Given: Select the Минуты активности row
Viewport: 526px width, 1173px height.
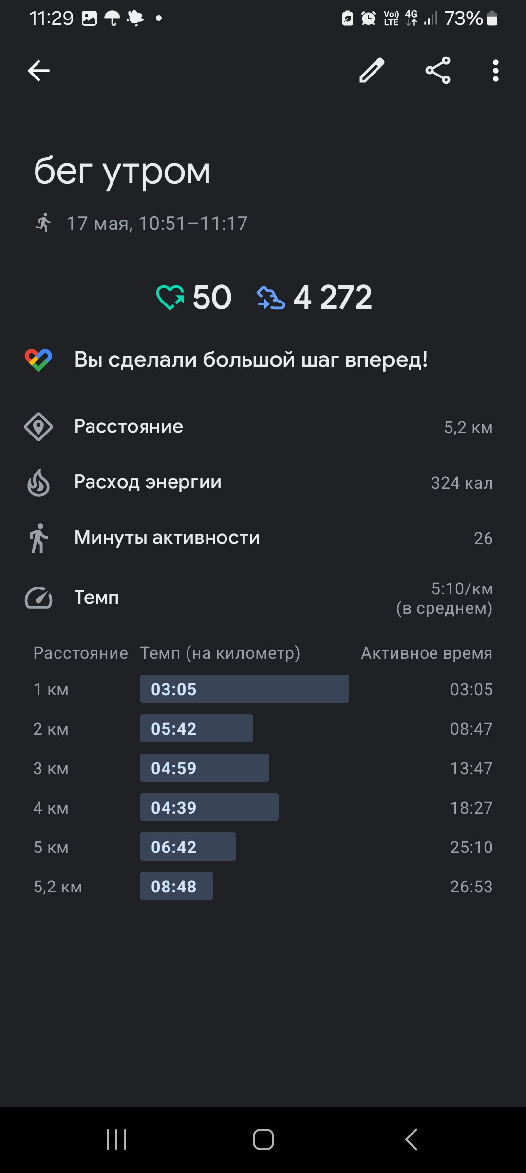Looking at the screenshot, I should click(263, 538).
